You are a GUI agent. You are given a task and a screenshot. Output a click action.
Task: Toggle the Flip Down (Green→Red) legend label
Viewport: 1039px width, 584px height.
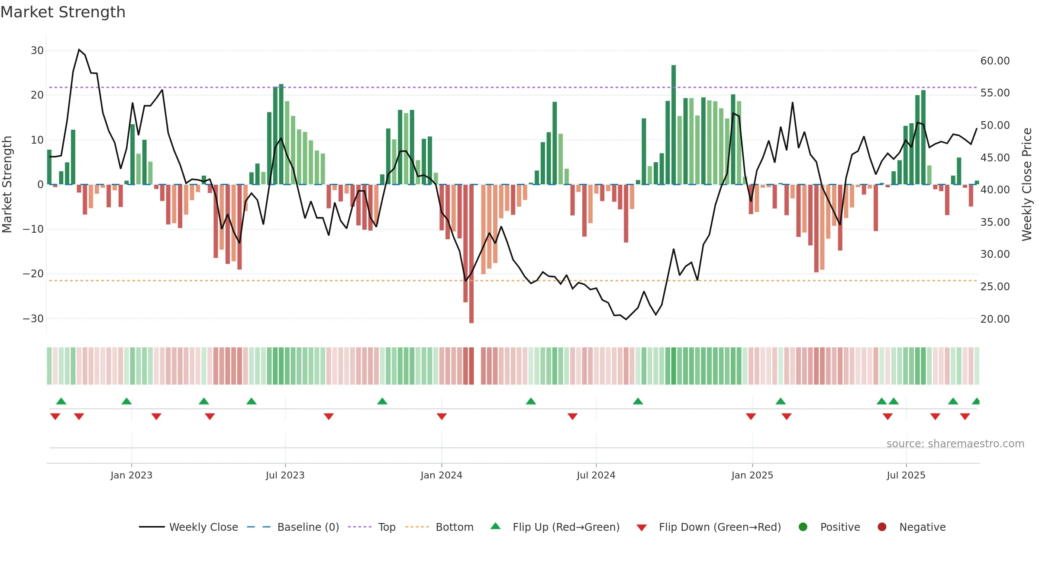pyautogui.click(x=720, y=527)
